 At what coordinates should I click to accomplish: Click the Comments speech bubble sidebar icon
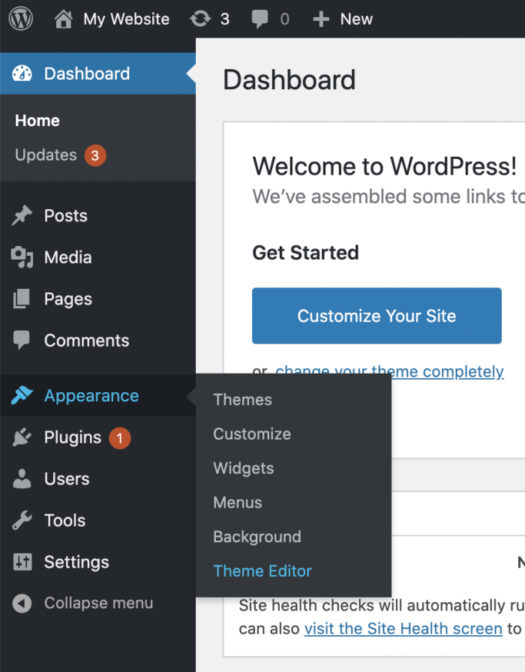(22, 340)
